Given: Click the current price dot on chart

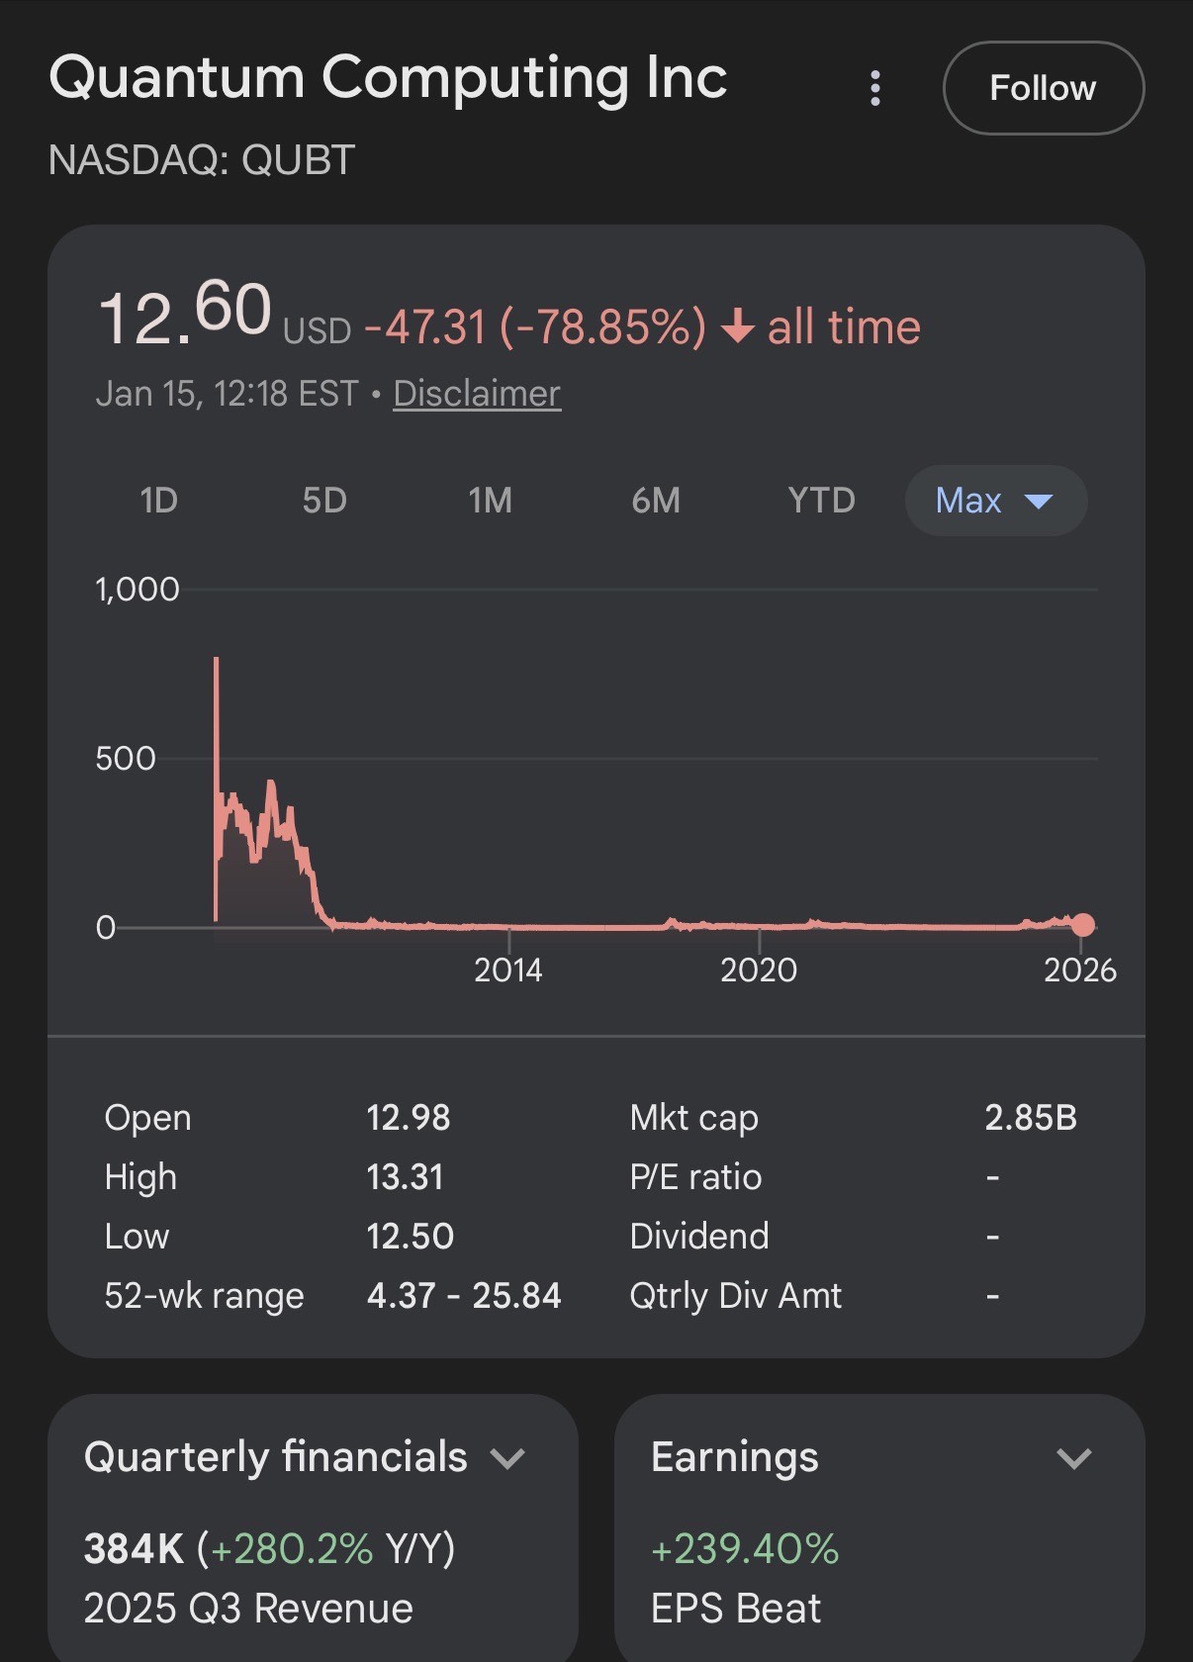Looking at the screenshot, I should tap(1083, 925).
